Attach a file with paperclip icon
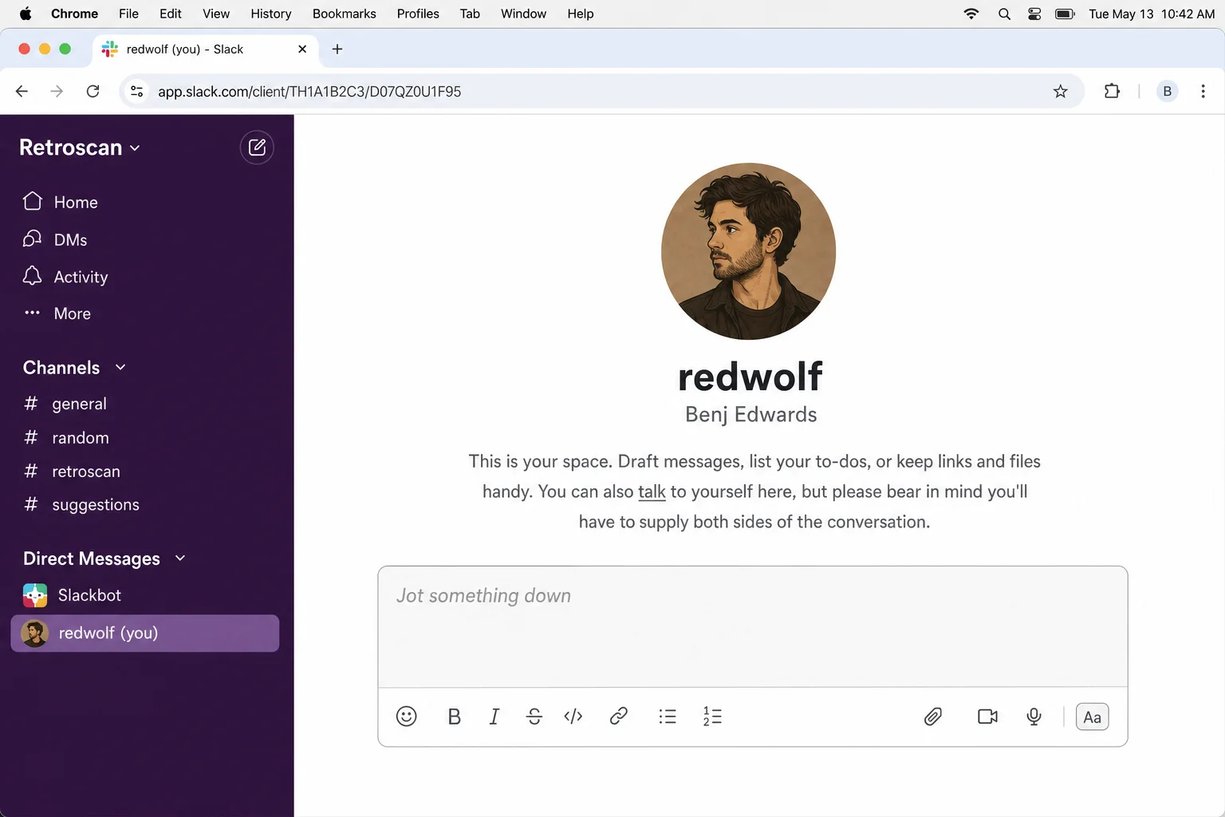 933,716
